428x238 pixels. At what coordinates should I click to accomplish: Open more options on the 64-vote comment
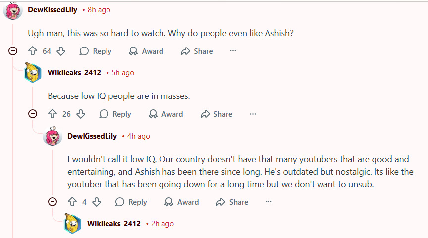[x=233, y=51]
